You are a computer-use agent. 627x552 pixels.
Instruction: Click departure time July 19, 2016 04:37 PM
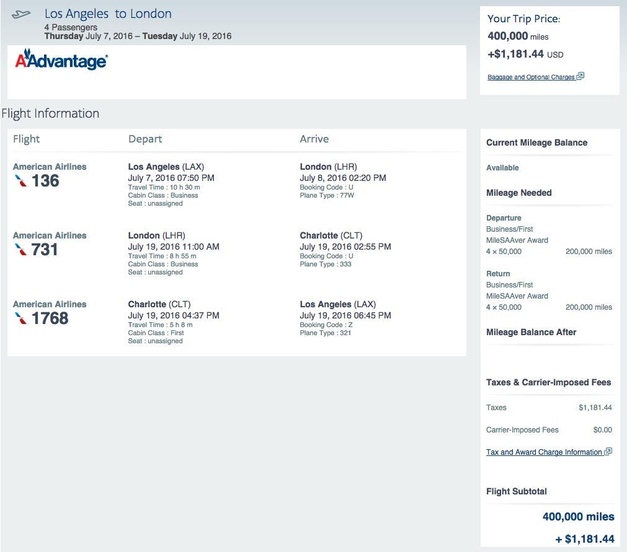pyautogui.click(x=174, y=315)
